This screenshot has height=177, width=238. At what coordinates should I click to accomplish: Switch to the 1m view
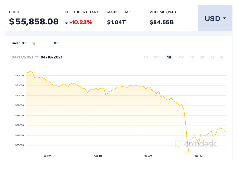(x=191, y=57)
